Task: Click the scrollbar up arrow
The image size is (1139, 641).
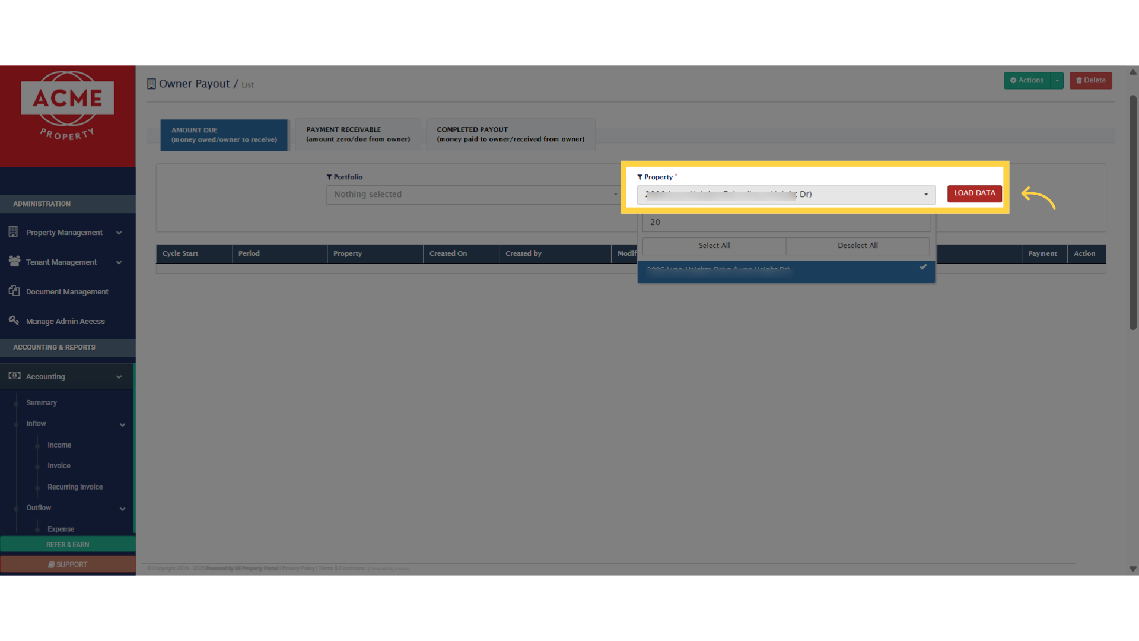Action: [x=1132, y=72]
